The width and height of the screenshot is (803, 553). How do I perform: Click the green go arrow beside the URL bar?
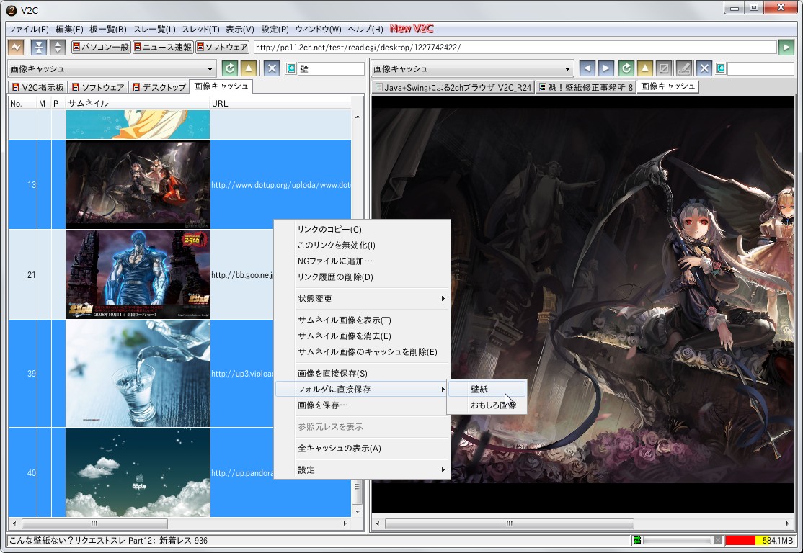click(x=786, y=48)
